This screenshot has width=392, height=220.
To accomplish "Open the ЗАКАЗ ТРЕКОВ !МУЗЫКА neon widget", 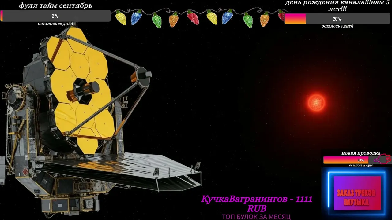I will pos(357,193).
